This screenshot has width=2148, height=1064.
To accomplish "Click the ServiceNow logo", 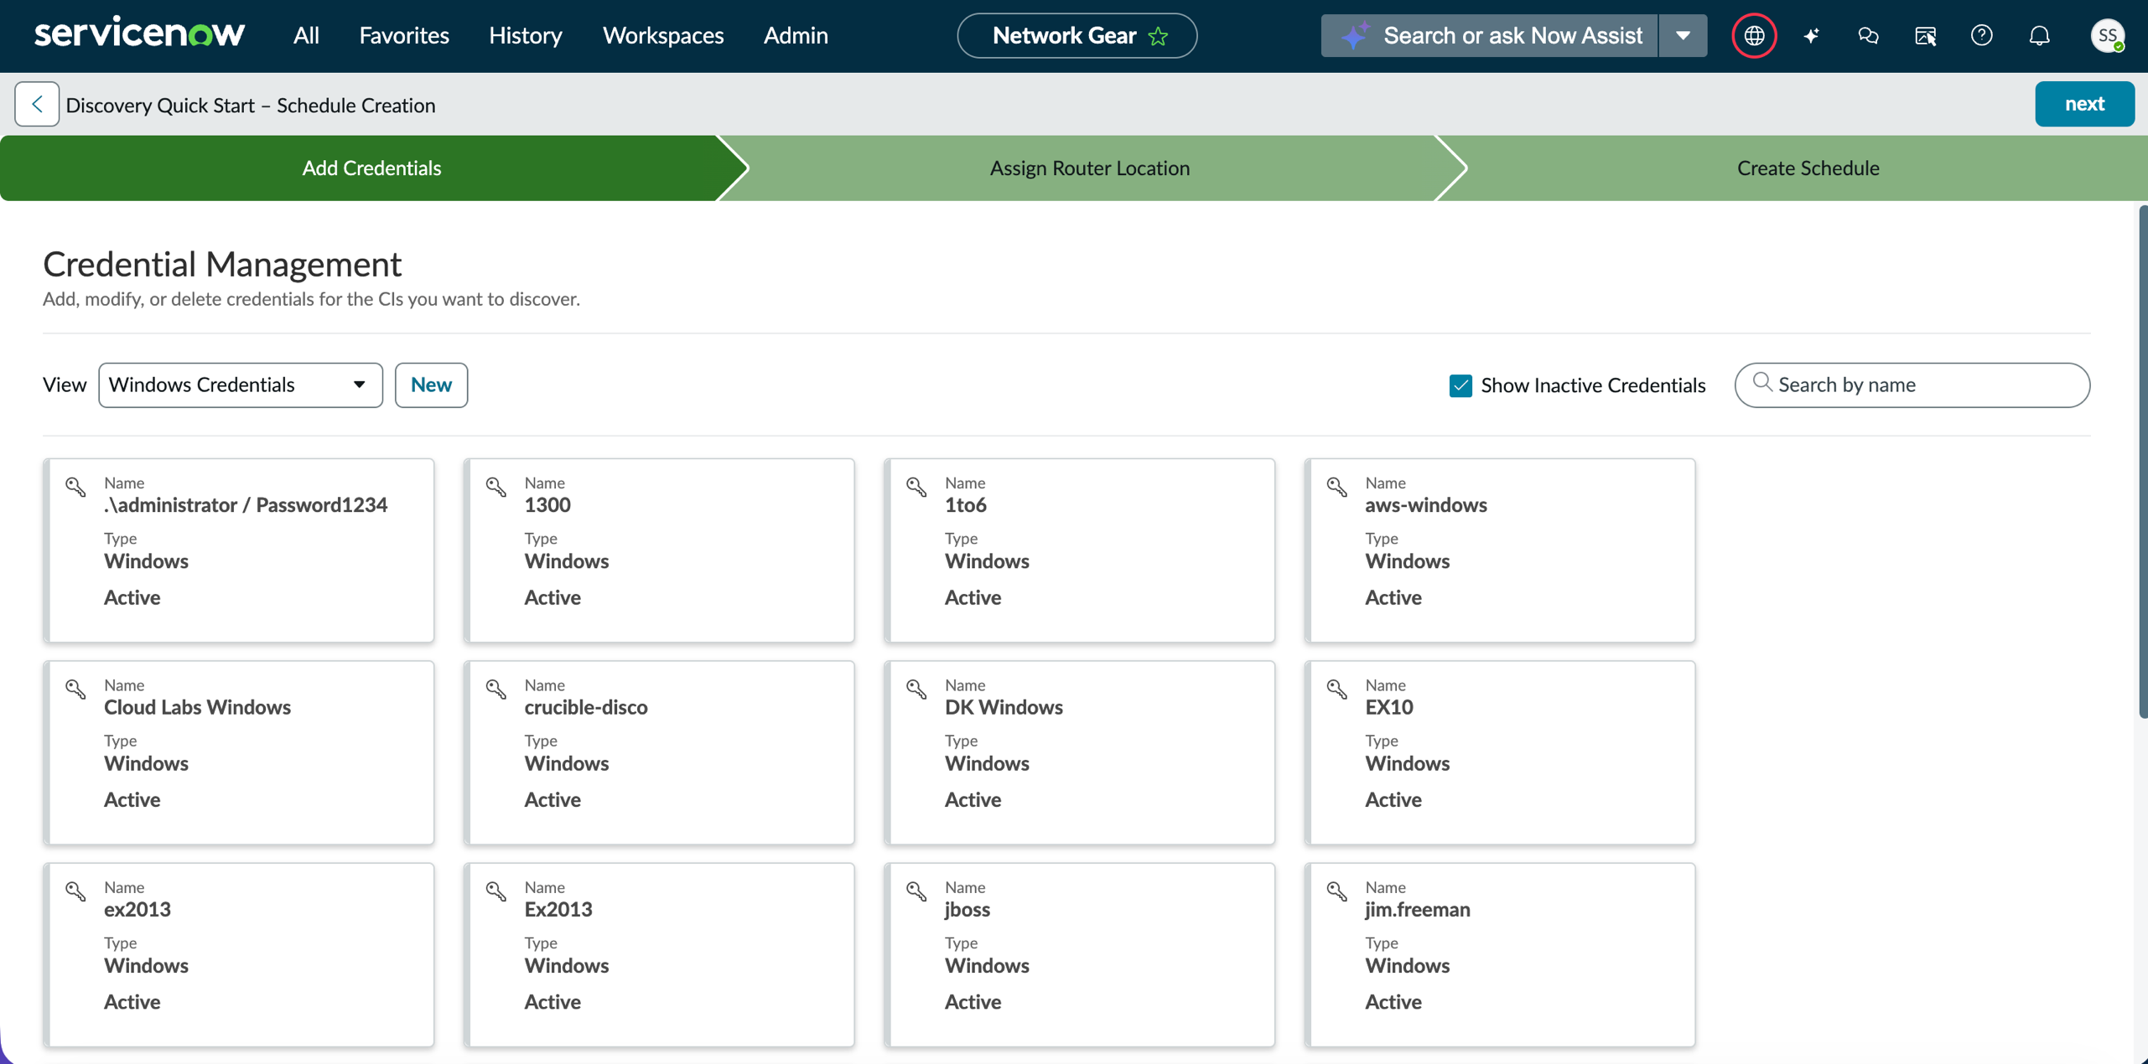I will point(139,34).
